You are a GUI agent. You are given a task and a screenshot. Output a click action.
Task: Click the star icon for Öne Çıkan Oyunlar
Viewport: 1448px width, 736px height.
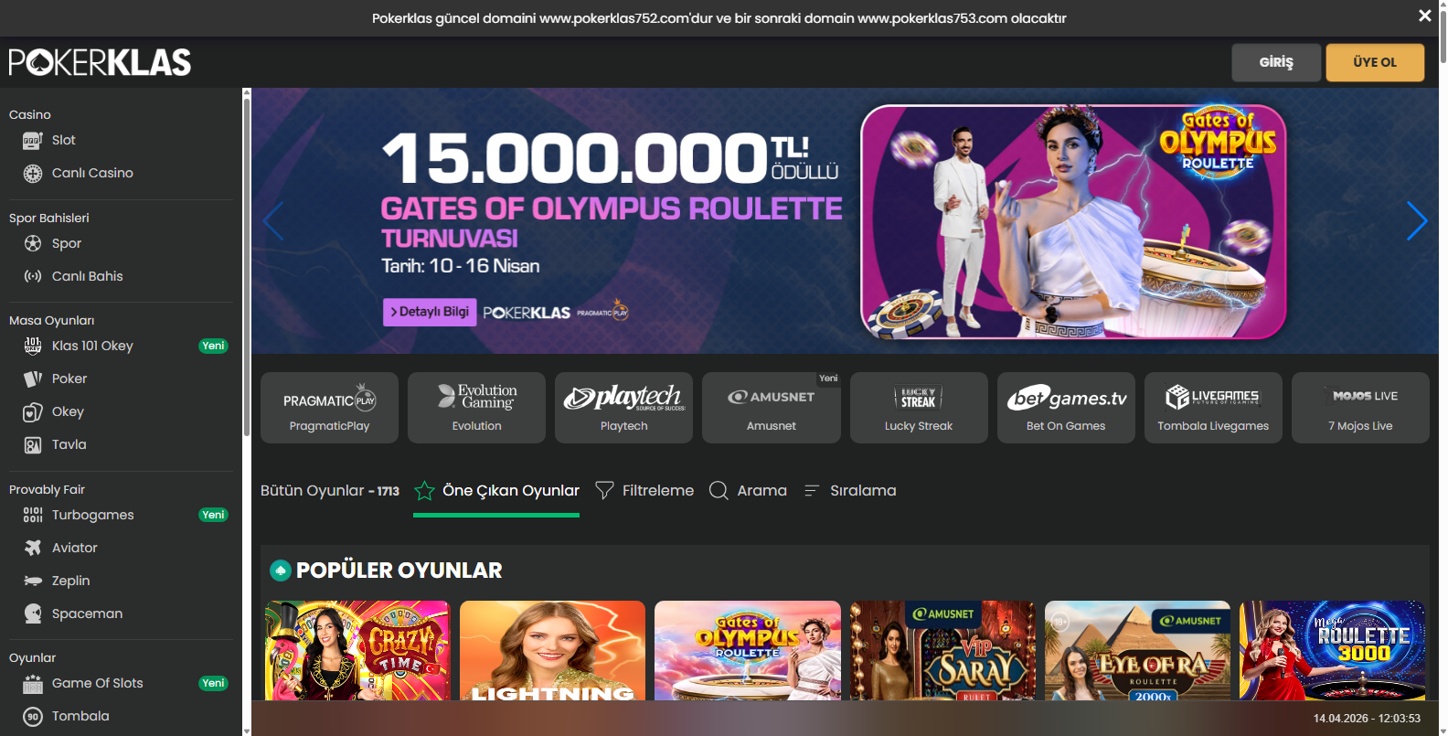pos(424,491)
